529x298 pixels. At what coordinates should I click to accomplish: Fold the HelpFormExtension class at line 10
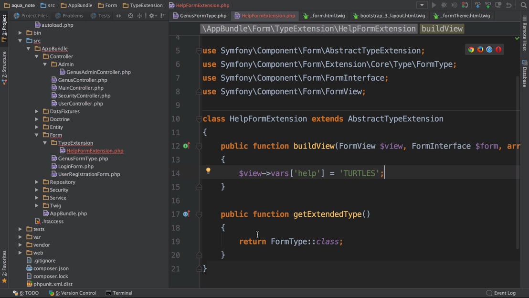[199, 119]
